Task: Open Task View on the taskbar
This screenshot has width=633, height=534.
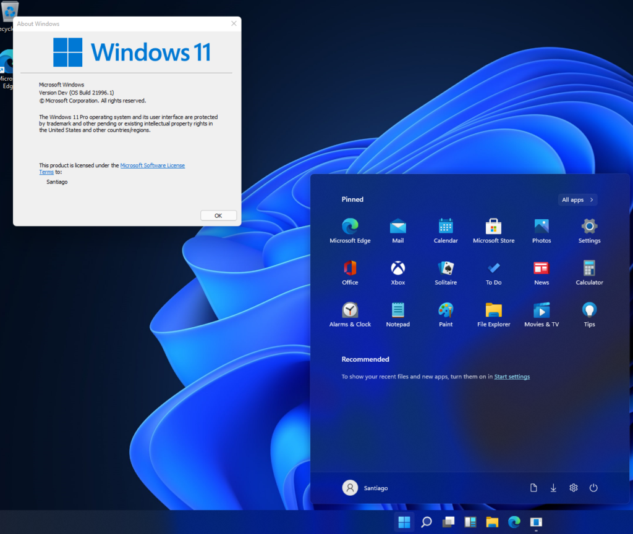Action: click(x=448, y=522)
